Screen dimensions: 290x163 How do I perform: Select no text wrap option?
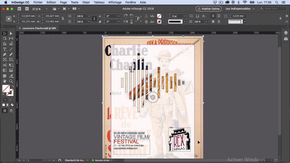pos(213,16)
